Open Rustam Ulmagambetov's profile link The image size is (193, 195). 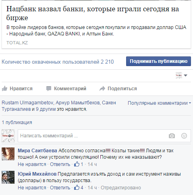[28, 103]
